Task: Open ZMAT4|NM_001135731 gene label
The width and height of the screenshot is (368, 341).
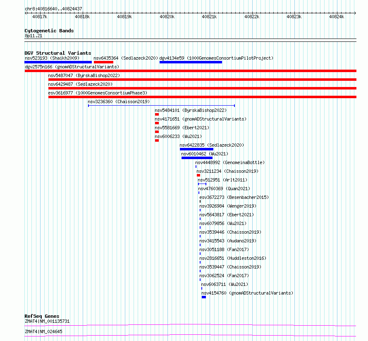Action: click(47, 321)
